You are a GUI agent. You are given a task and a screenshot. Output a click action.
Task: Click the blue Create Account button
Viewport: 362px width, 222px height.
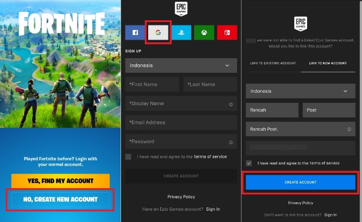pos(300,182)
